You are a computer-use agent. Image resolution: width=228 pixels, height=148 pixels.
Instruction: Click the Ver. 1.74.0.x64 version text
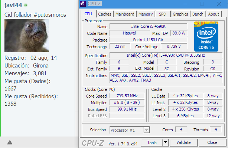pos(123,144)
